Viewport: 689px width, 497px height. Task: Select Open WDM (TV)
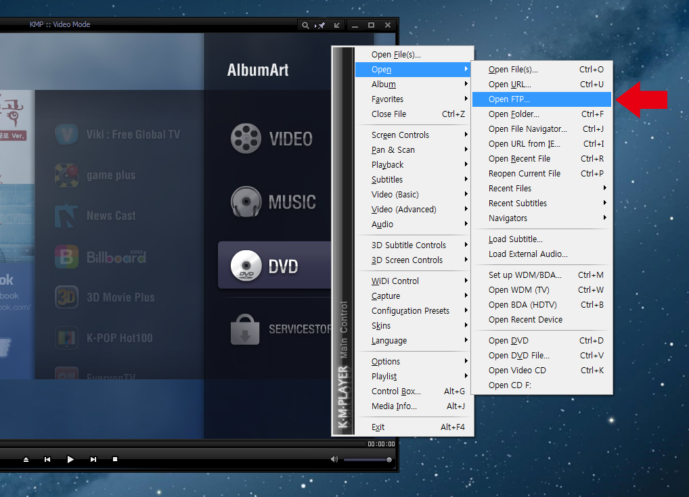pyautogui.click(x=542, y=290)
